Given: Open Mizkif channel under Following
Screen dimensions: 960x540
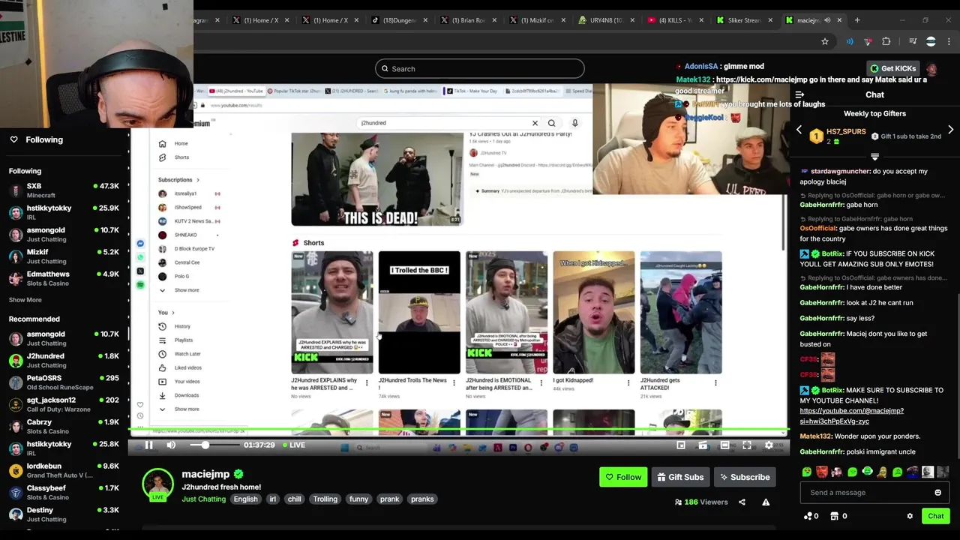Looking at the screenshot, I should [64, 256].
